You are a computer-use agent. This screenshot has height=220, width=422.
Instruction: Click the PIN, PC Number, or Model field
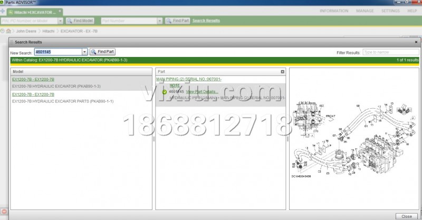coord(29,21)
